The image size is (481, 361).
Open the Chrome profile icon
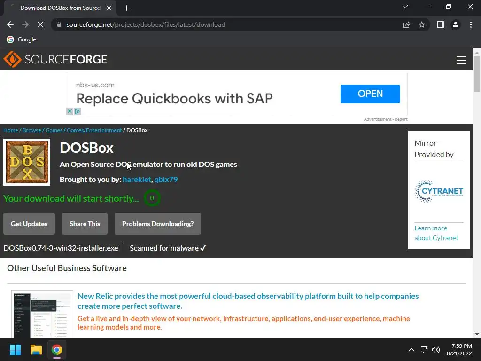tap(455, 24)
